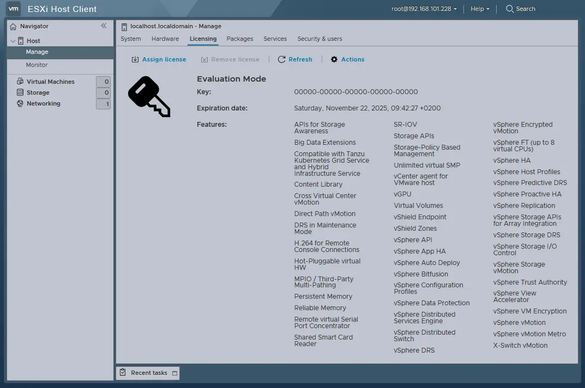
Task: Click the Big Data Extensions feature
Action: click(324, 142)
